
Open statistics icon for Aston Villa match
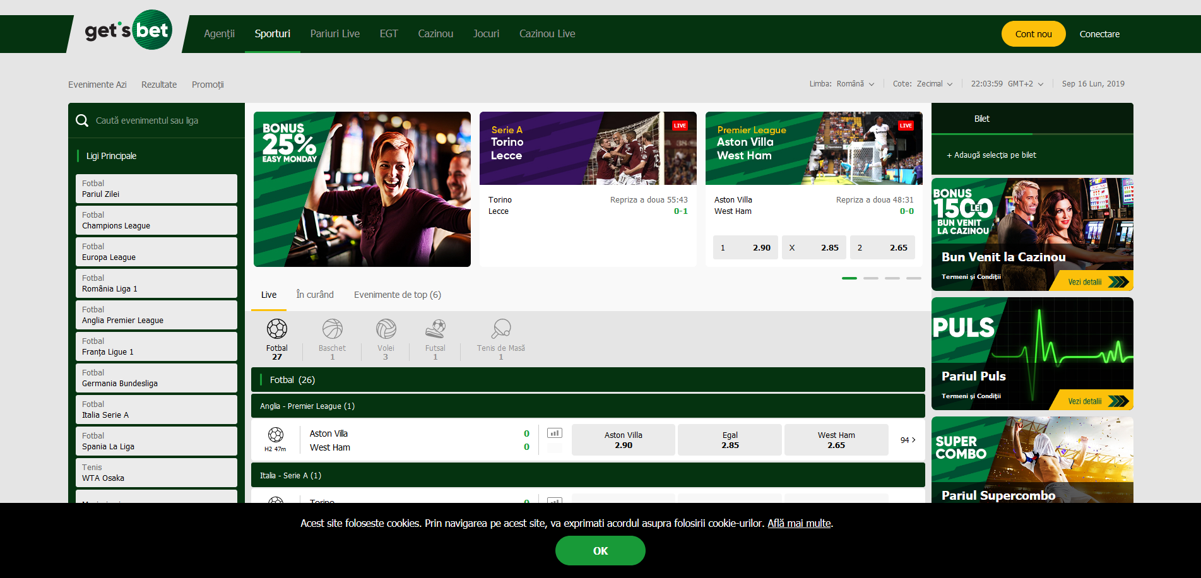coord(555,433)
